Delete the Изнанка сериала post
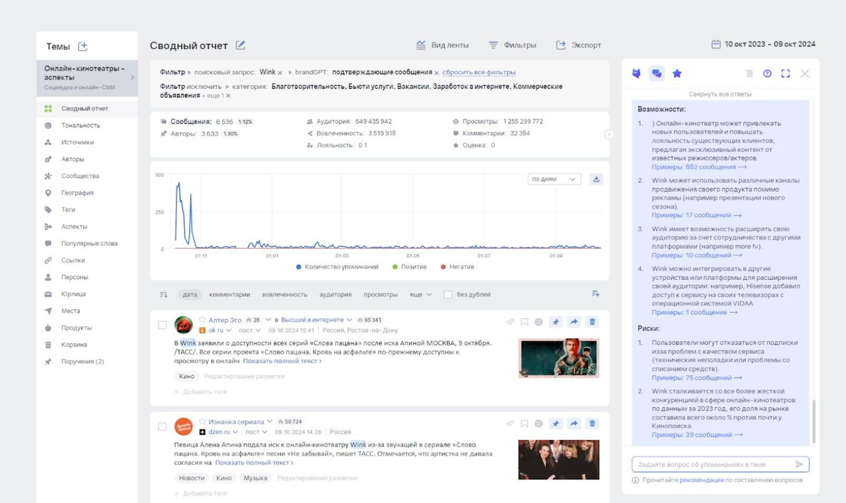The height and width of the screenshot is (503, 846). (592, 423)
